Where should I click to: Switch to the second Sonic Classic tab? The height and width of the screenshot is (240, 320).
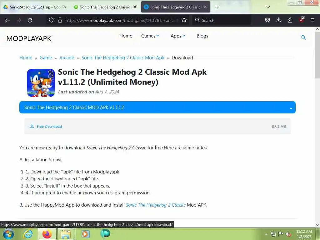pos(106,7)
